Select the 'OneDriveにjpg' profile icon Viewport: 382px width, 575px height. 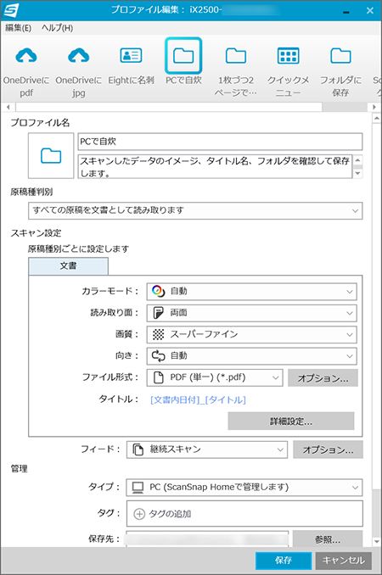click(79, 56)
